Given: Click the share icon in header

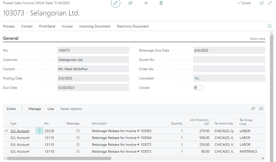Looking at the screenshot, I should click(130, 3).
